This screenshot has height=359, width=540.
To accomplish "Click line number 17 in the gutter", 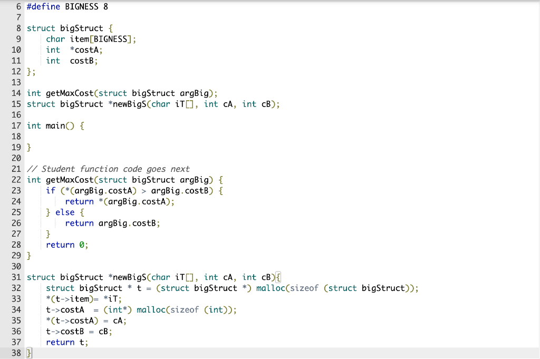I will click(x=16, y=125).
